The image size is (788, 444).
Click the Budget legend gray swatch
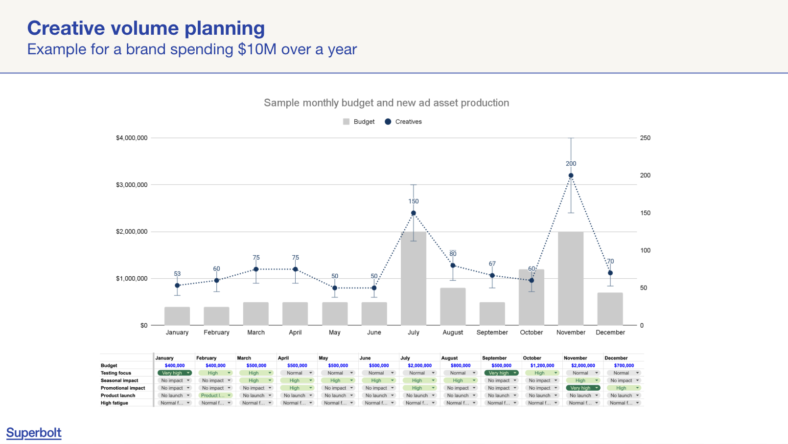pos(346,122)
